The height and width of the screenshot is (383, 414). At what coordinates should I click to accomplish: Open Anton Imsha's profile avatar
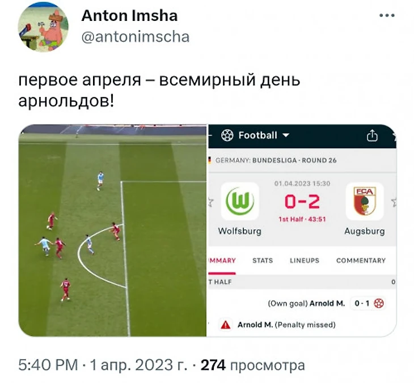coord(43,27)
